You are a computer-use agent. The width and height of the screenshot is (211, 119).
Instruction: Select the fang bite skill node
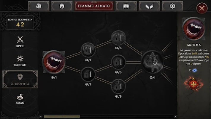[54, 62]
